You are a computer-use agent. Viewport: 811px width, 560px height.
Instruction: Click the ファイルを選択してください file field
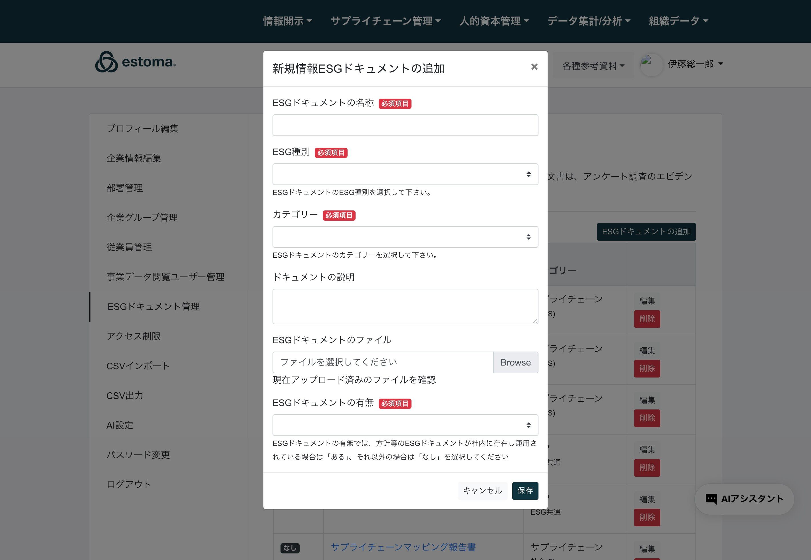click(x=383, y=362)
